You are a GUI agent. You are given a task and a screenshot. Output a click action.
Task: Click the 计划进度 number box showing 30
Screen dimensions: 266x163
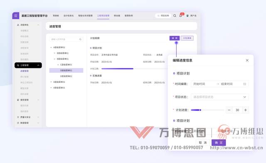click(237, 110)
